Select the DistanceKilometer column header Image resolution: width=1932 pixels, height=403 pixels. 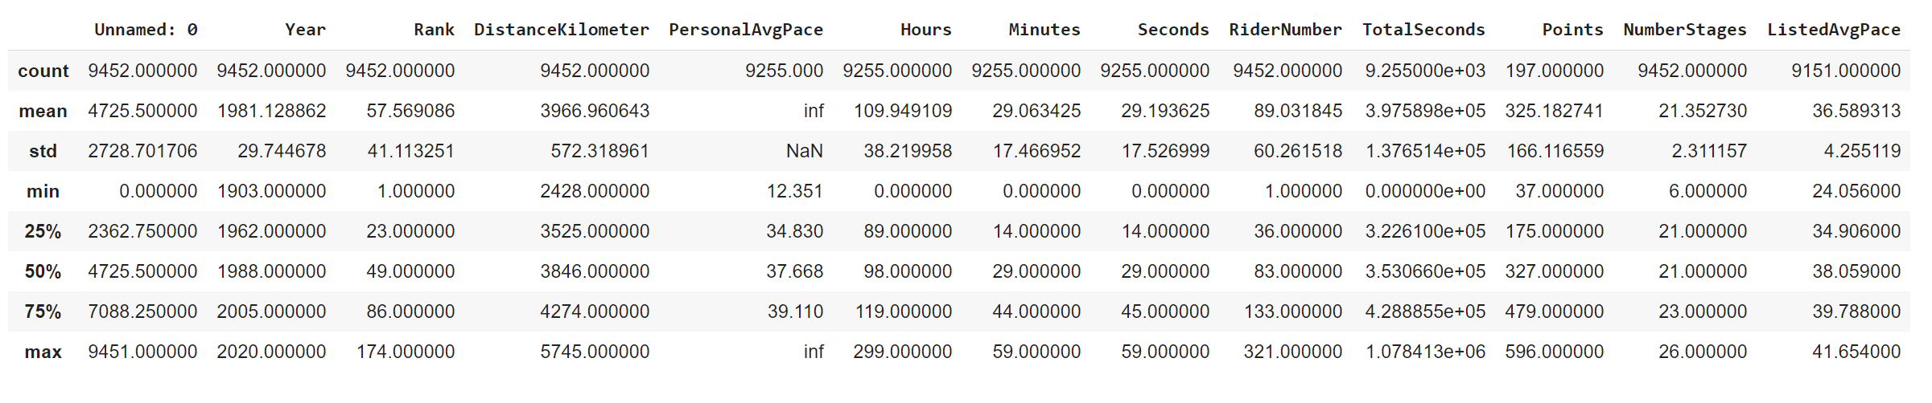coord(561,30)
